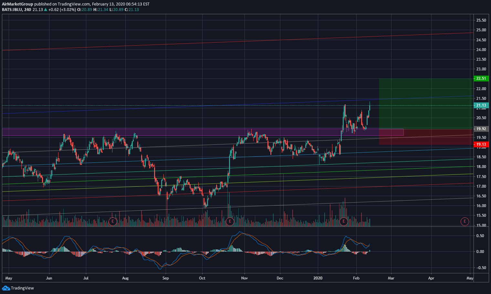The image size is (491, 294).
Task: Click the red stop-loss rectangle
Action: point(436,137)
